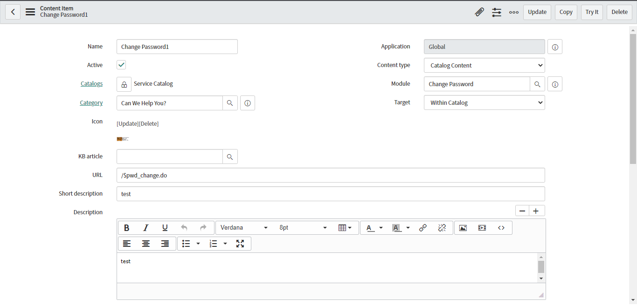Click the Short description field
The height and width of the screenshot is (306, 637).
[x=331, y=194]
